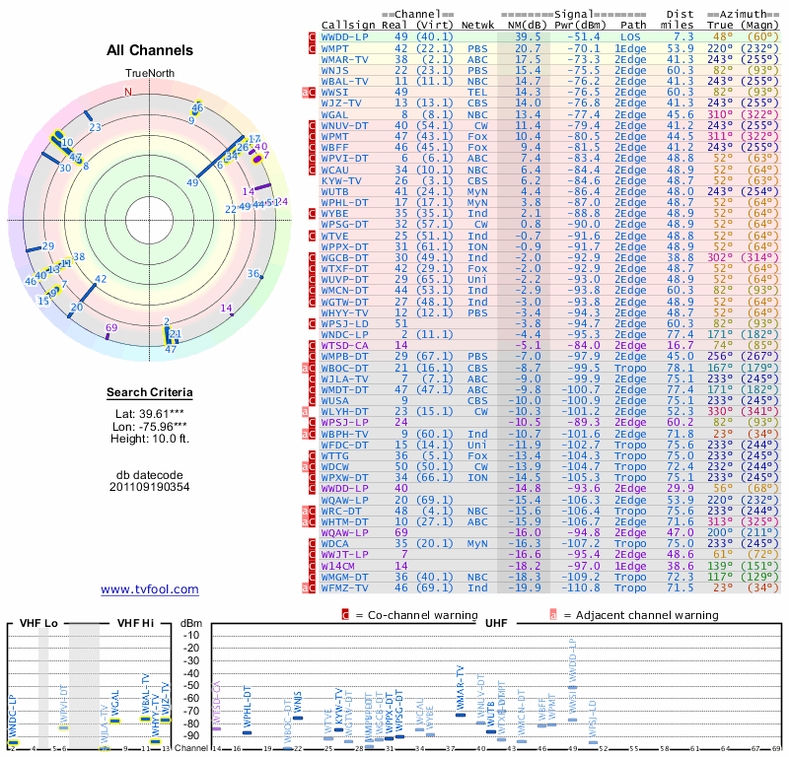Click the 'Search Criteria' heading
This screenshot has width=789, height=757.
(150, 392)
